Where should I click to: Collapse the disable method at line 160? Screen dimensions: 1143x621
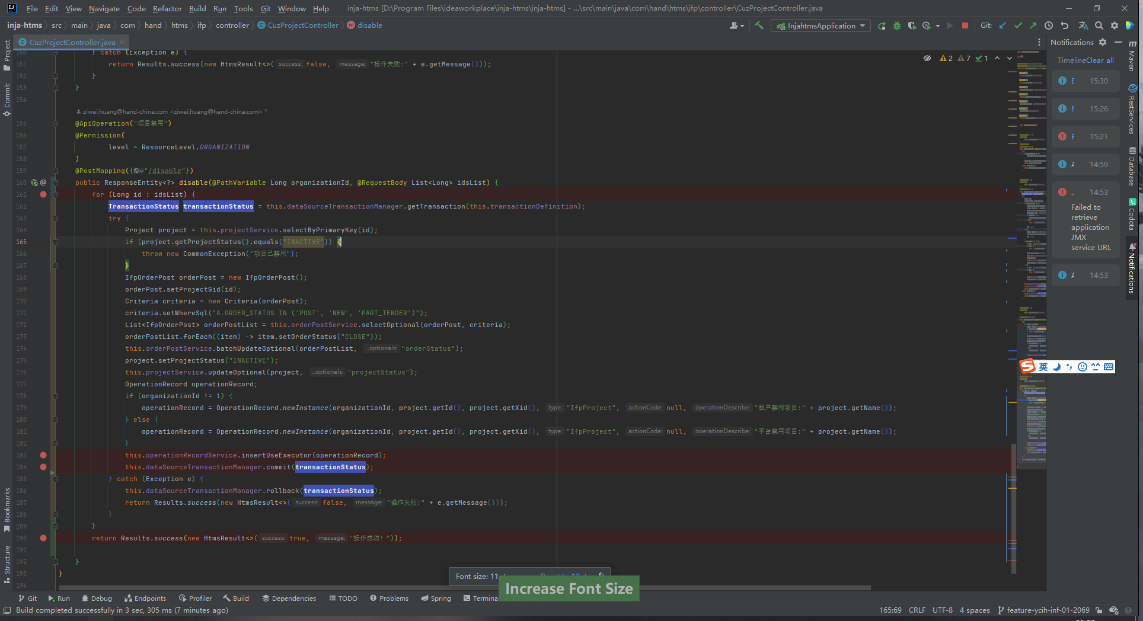[55, 183]
